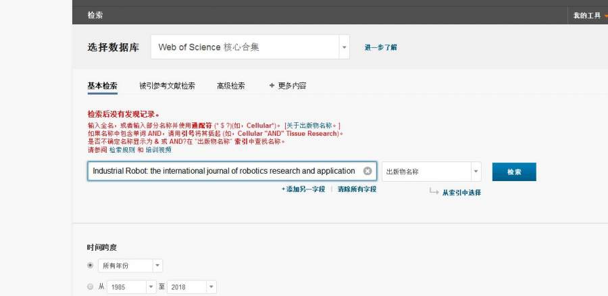Screen dimensions: 608x296
Task: Open the 培训视频 link
Action: (x=158, y=150)
